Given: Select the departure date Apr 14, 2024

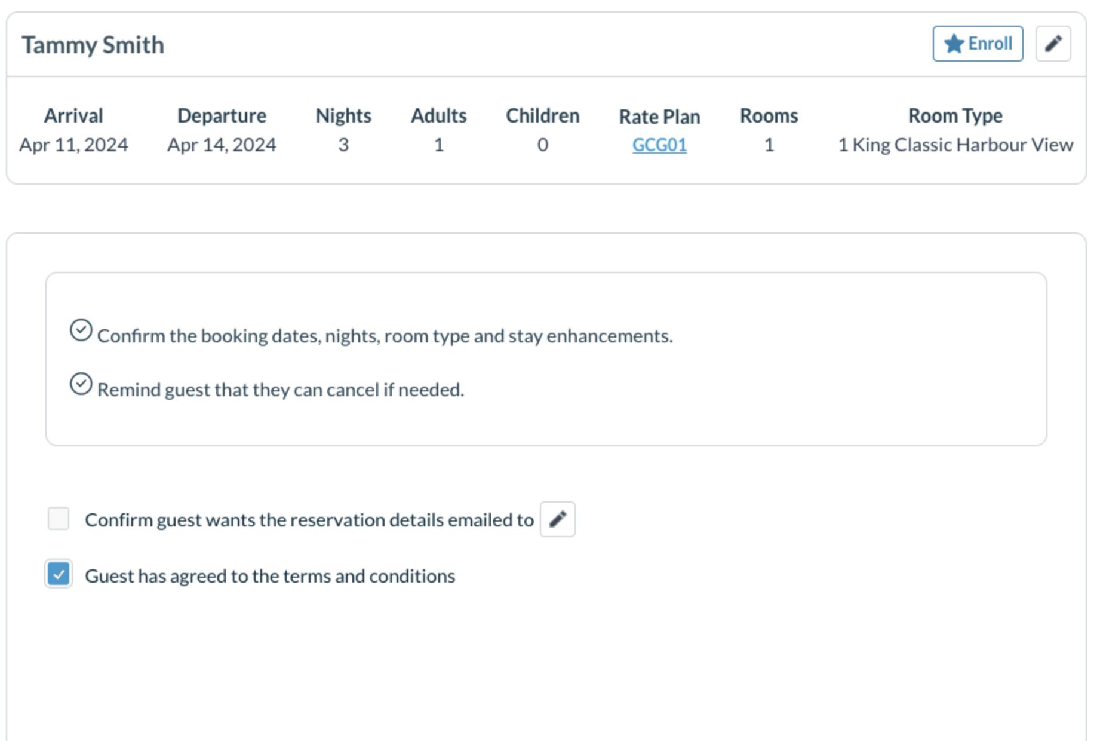Looking at the screenshot, I should click(222, 144).
